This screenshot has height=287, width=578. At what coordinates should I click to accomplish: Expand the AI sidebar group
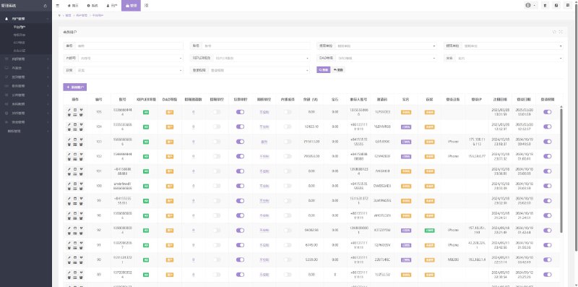point(26,68)
